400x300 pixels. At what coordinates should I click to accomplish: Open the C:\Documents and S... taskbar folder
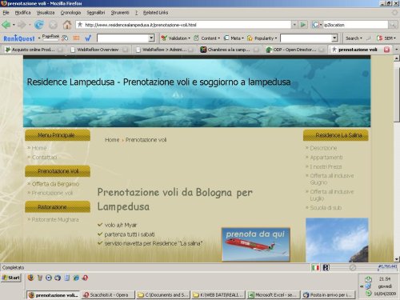[163, 295]
